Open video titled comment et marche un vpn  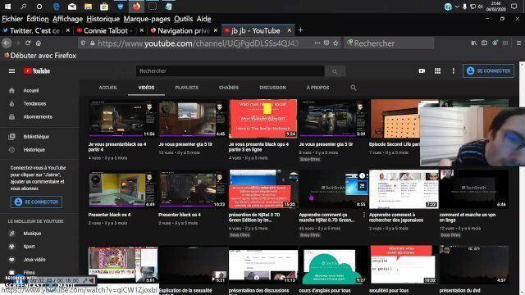tap(468, 217)
